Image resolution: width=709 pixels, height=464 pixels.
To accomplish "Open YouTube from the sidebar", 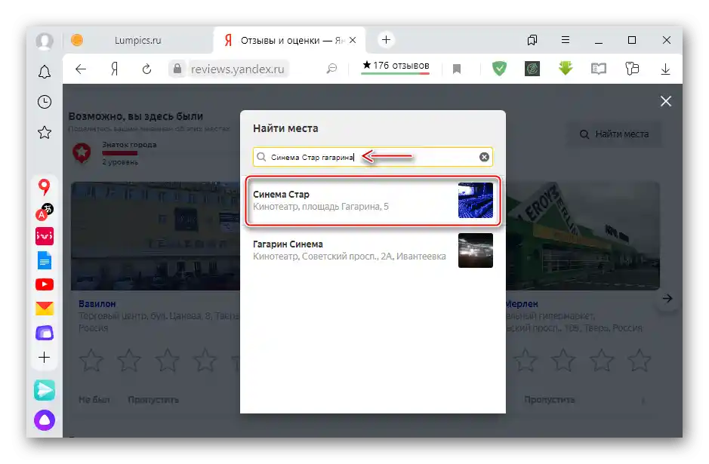I will (x=44, y=284).
